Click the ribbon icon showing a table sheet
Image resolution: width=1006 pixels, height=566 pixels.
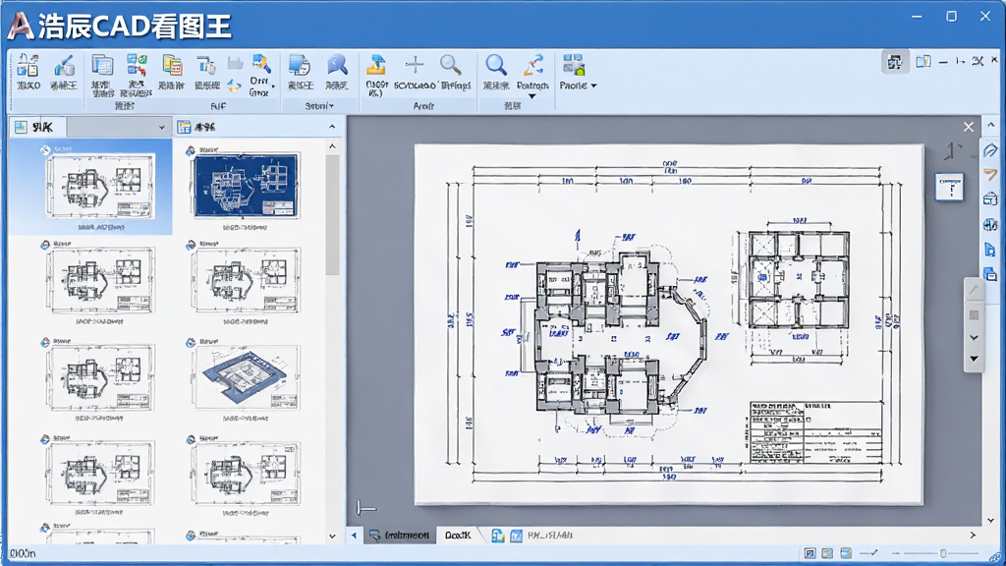(x=102, y=66)
